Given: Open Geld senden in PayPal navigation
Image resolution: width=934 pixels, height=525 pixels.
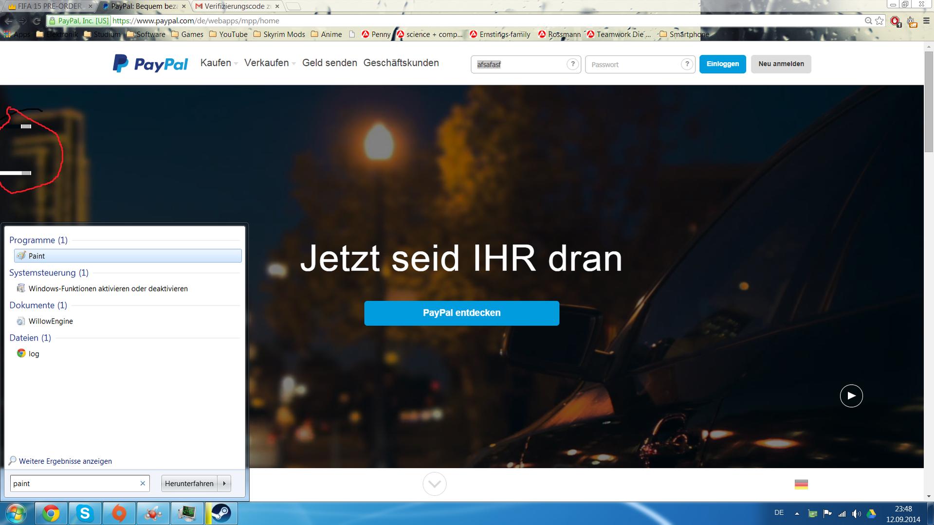Looking at the screenshot, I should (330, 63).
